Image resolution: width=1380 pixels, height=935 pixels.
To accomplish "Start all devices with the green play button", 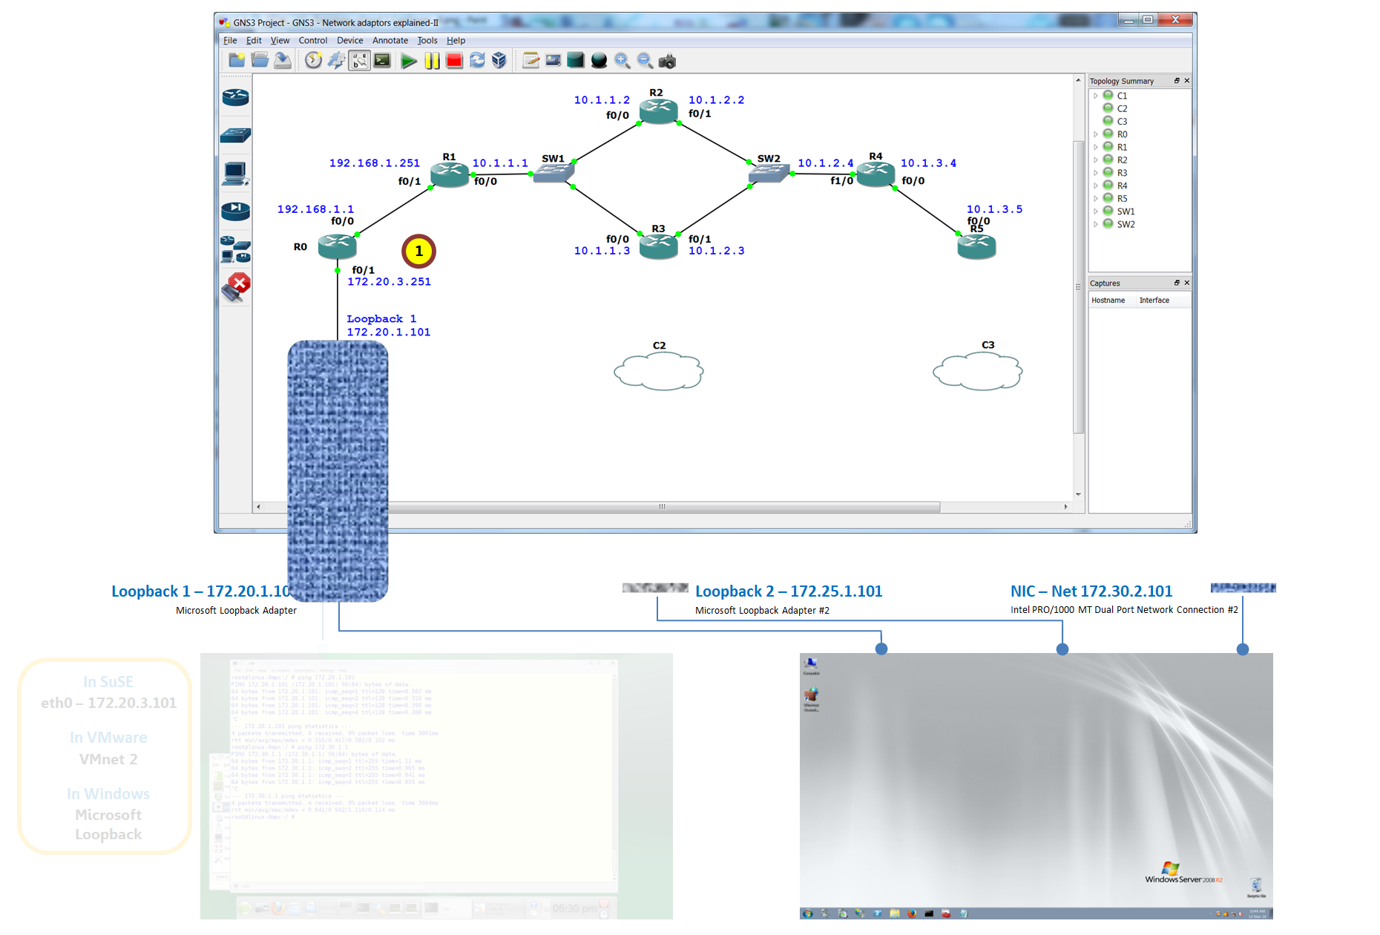I will click(408, 61).
